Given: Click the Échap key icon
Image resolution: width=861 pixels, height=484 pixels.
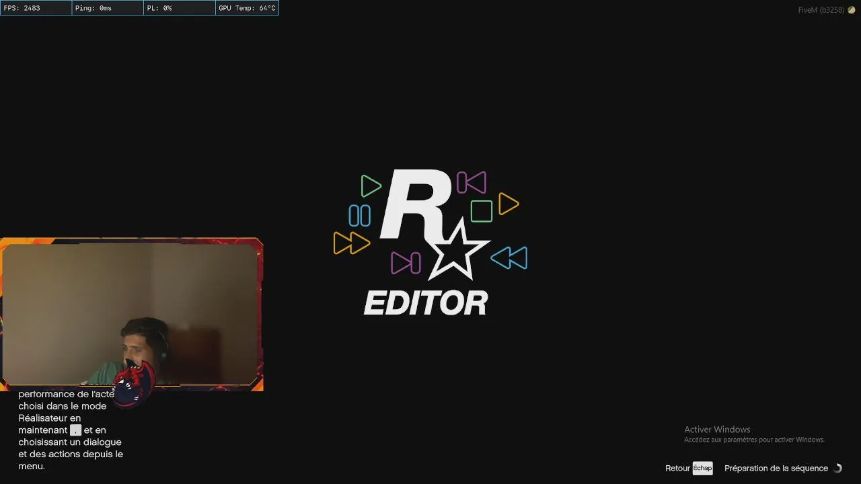Looking at the screenshot, I should click(702, 469).
